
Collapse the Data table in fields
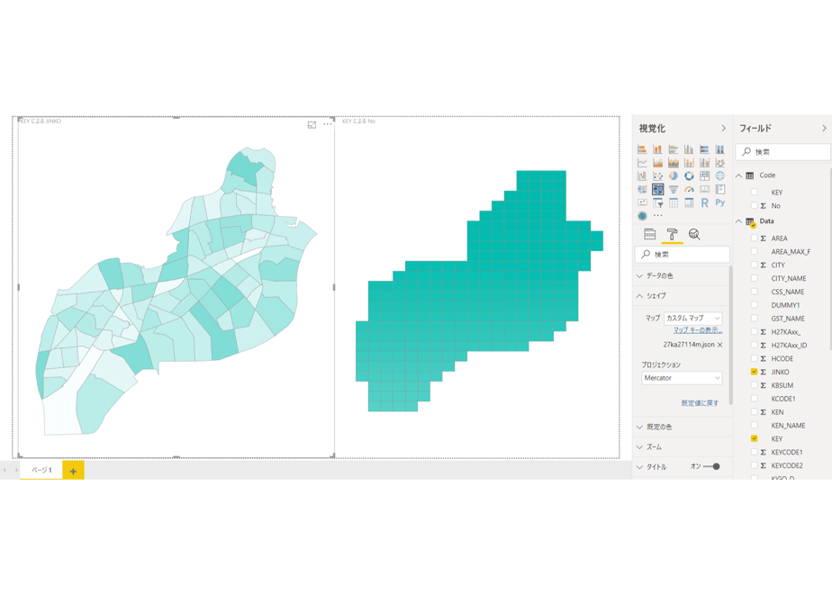click(738, 221)
